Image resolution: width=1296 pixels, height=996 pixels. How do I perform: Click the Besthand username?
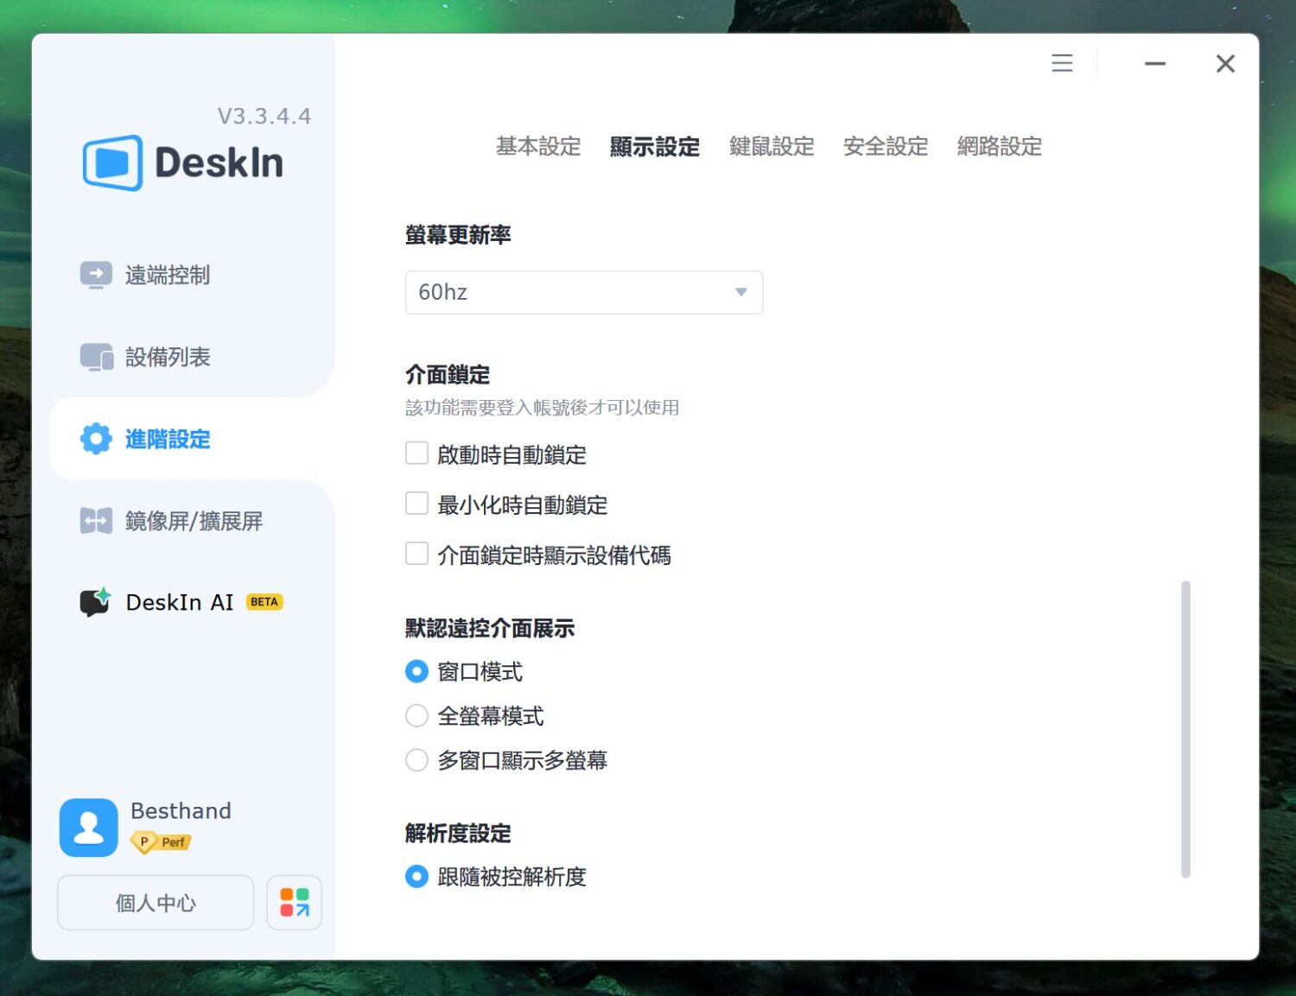pos(181,810)
